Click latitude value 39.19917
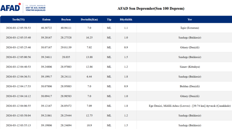This screenshot has height=129, width=232. 46,77
